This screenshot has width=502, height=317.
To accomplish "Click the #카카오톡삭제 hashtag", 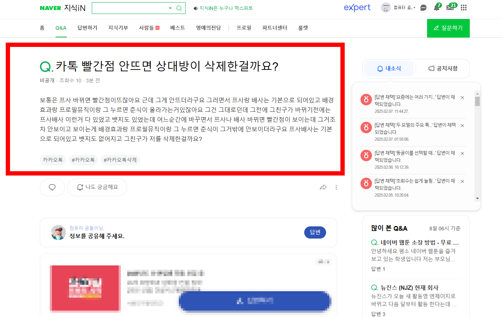I will pyautogui.click(x=120, y=160).
